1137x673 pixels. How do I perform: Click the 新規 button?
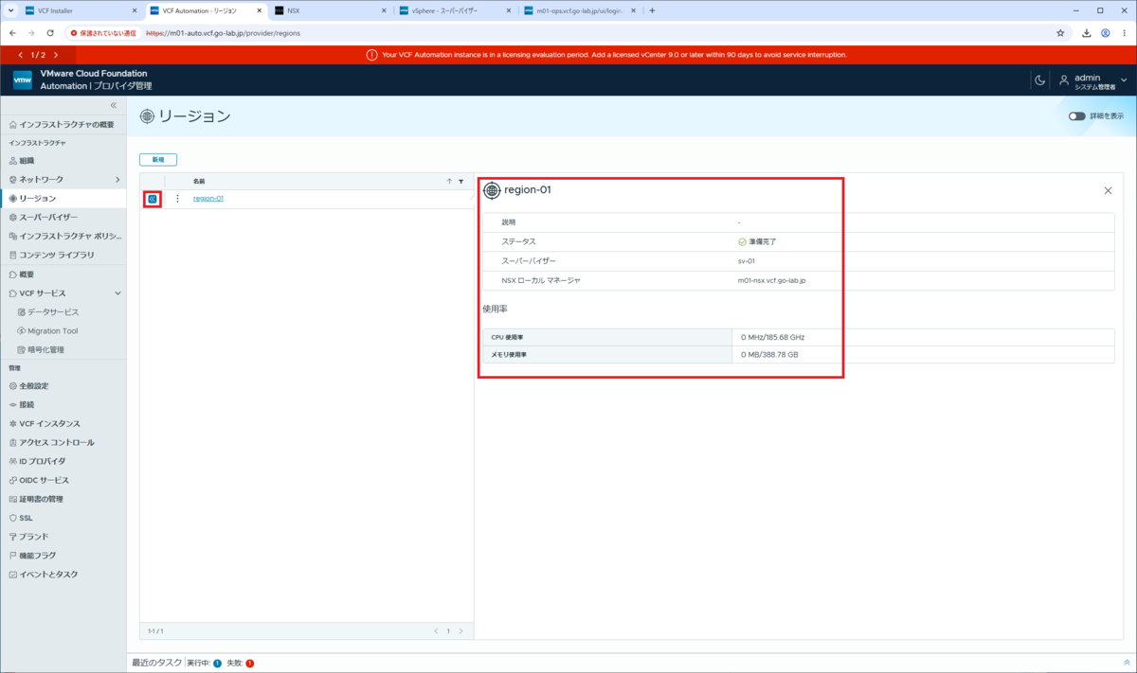(x=158, y=160)
